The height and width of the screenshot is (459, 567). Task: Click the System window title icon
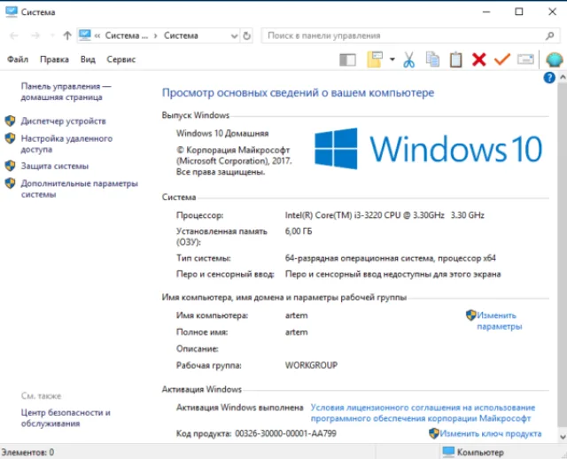click(12, 12)
